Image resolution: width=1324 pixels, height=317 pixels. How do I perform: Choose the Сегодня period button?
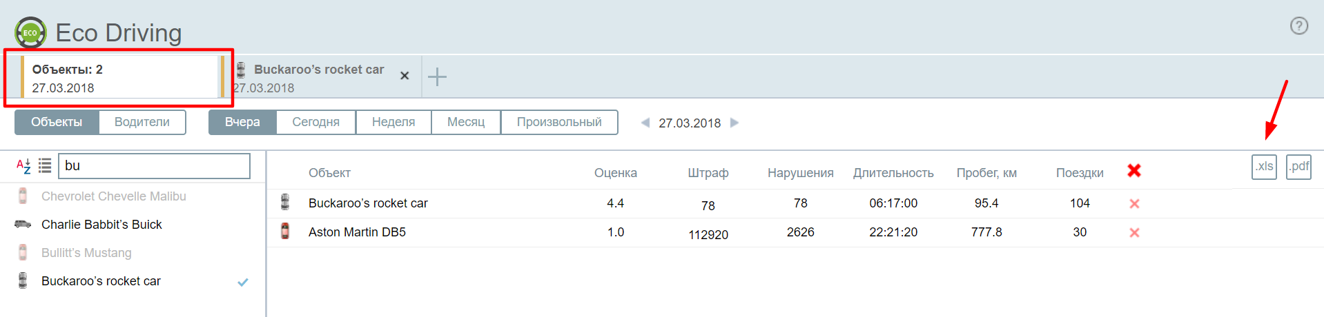[x=315, y=122]
